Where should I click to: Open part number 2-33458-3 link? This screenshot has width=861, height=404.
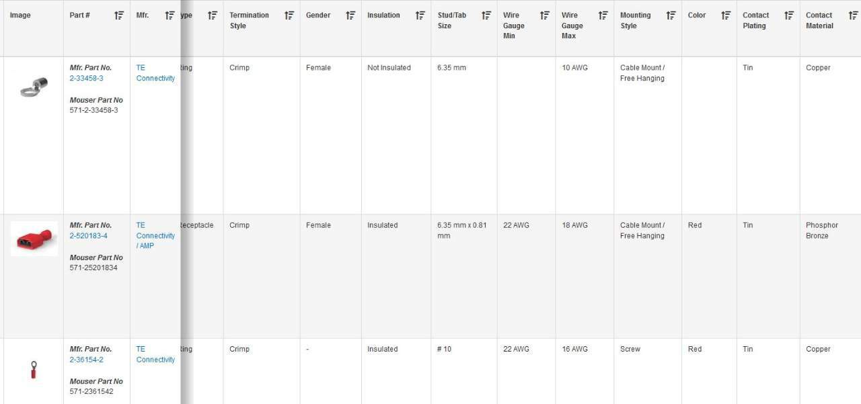[x=86, y=79]
